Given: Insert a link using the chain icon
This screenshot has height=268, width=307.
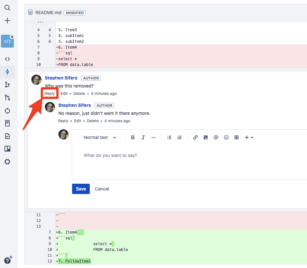Looking at the screenshot, I should point(195,137).
